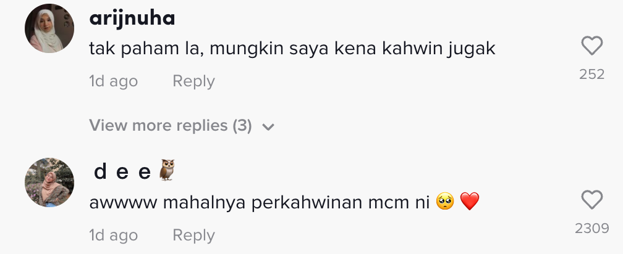Reply to d e e's comment

click(x=193, y=235)
